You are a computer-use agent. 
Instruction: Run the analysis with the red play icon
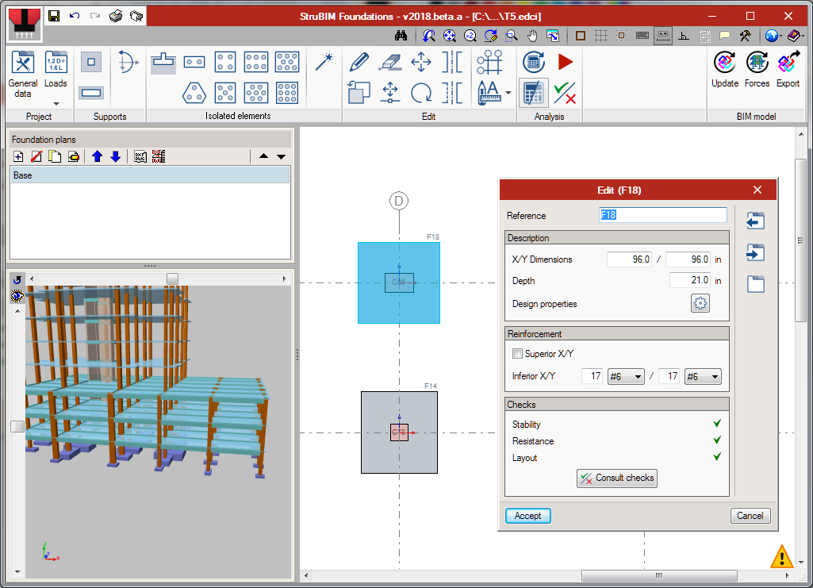click(566, 62)
